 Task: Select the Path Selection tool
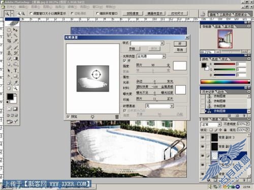tap(9, 71)
